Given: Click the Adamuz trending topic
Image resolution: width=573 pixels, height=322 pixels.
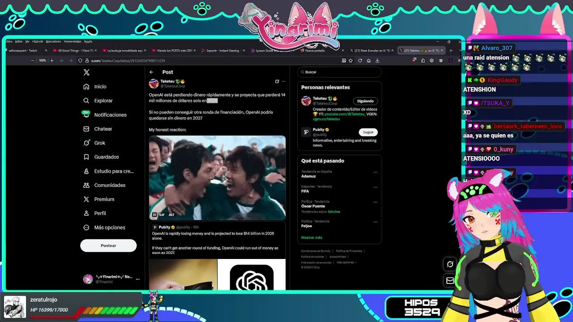Looking at the screenshot, I should (x=308, y=176).
